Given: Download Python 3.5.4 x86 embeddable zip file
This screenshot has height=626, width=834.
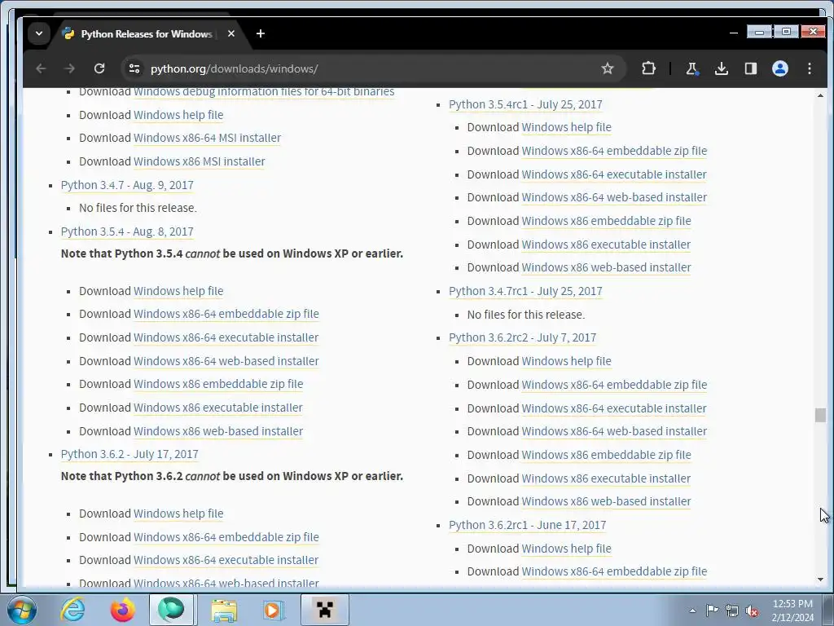Looking at the screenshot, I should click(x=218, y=384).
